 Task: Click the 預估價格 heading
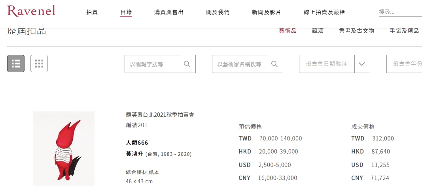point(250,127)
